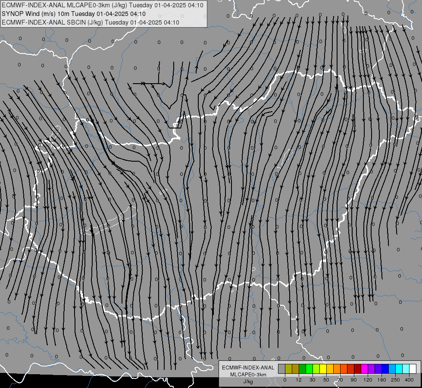The height and width of the screenshot is (388, 422).
Task: Select the bright cyan legend swatch
Action: 400,369
